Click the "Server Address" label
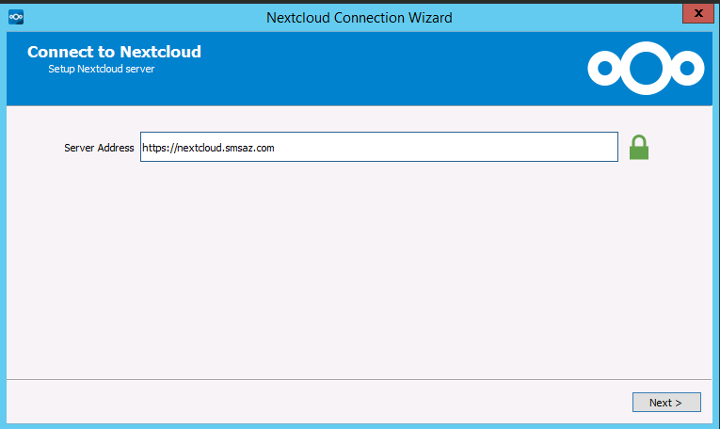This screenshot has width=720, height=429. pos(99,148)
